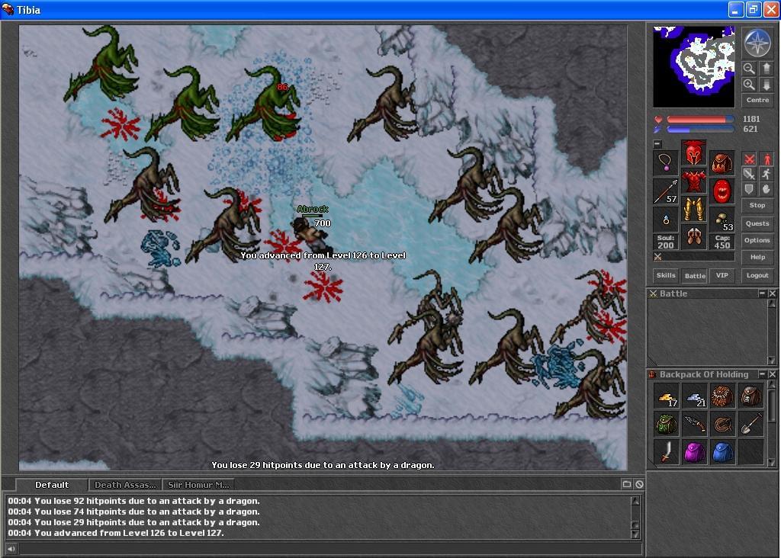The width and height of the screenshot is (781, 558).
Task: Select the sword in backpack
Action: [666, 453]
